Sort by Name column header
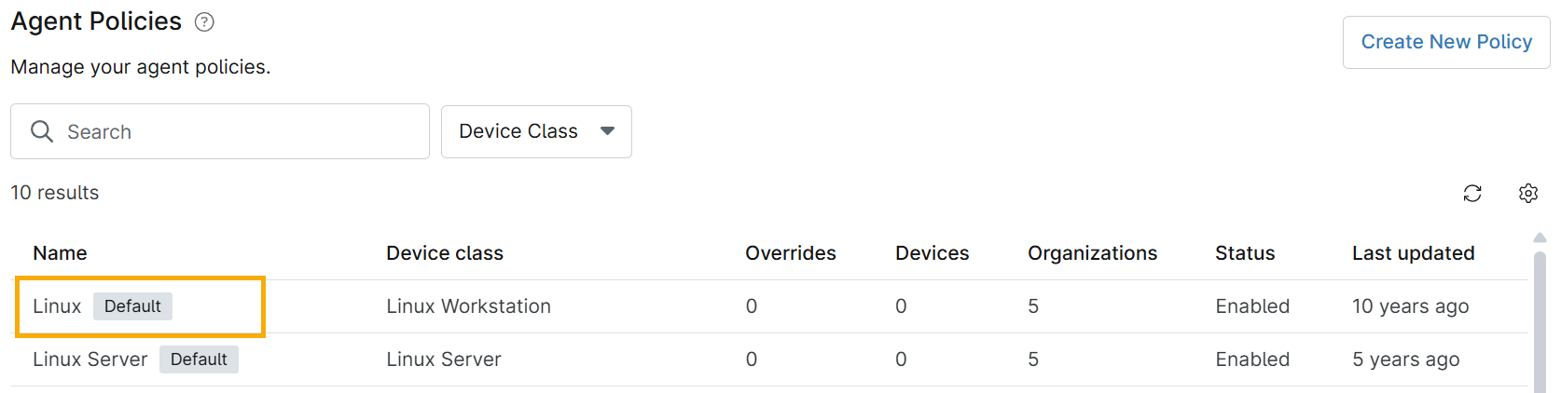1561x393 pixels. 60,253
